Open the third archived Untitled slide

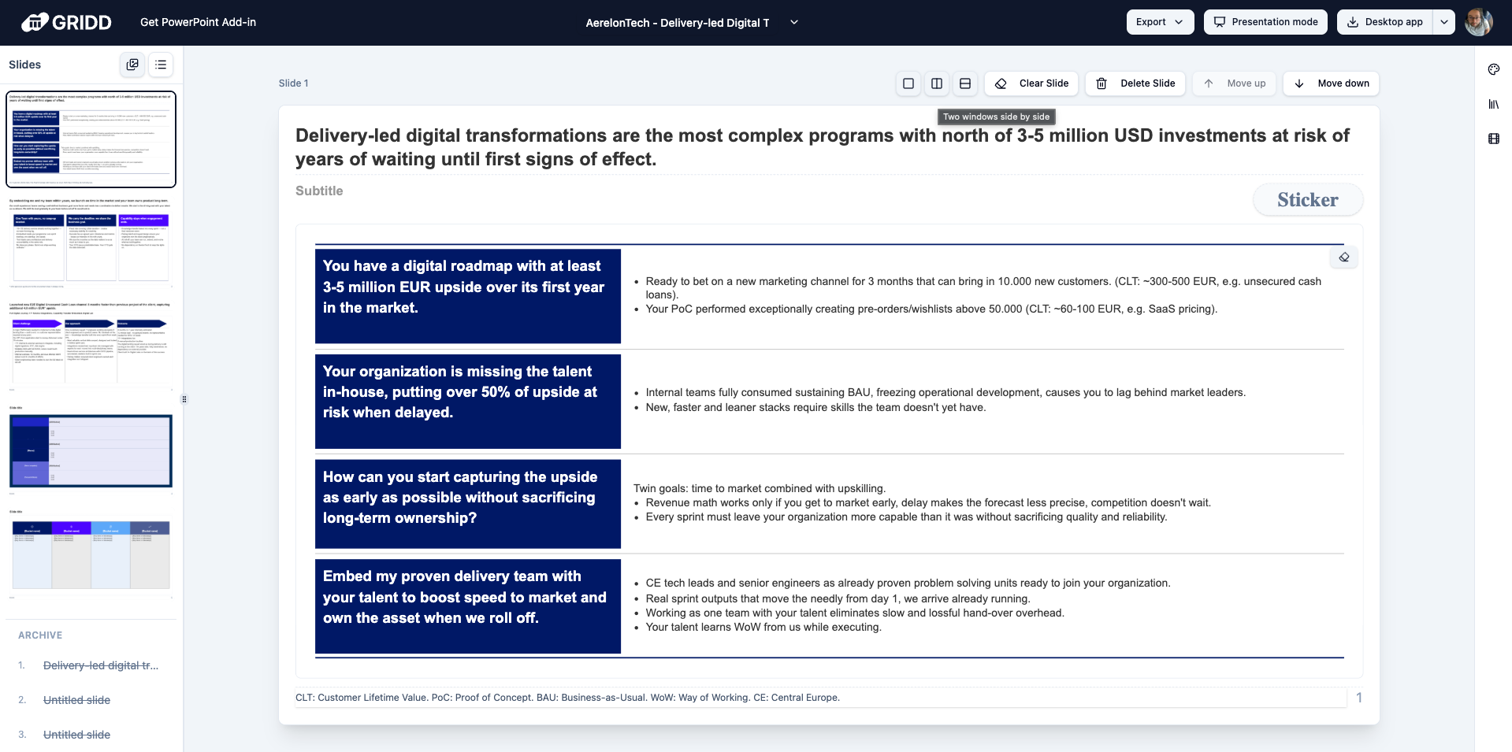[76, 735]
